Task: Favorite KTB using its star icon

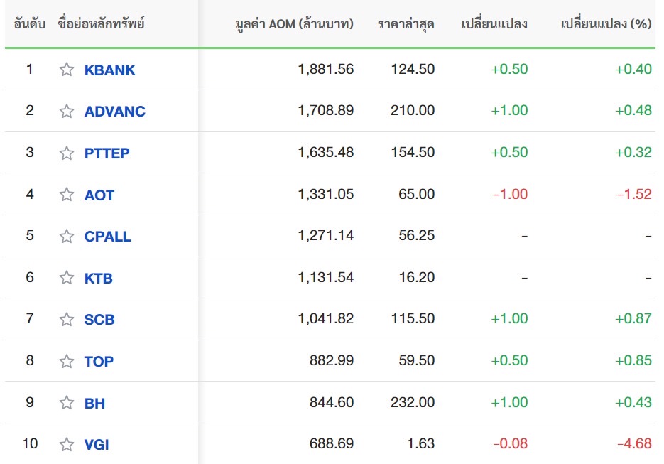Action: pyautogui.click(x=67, y=278)
